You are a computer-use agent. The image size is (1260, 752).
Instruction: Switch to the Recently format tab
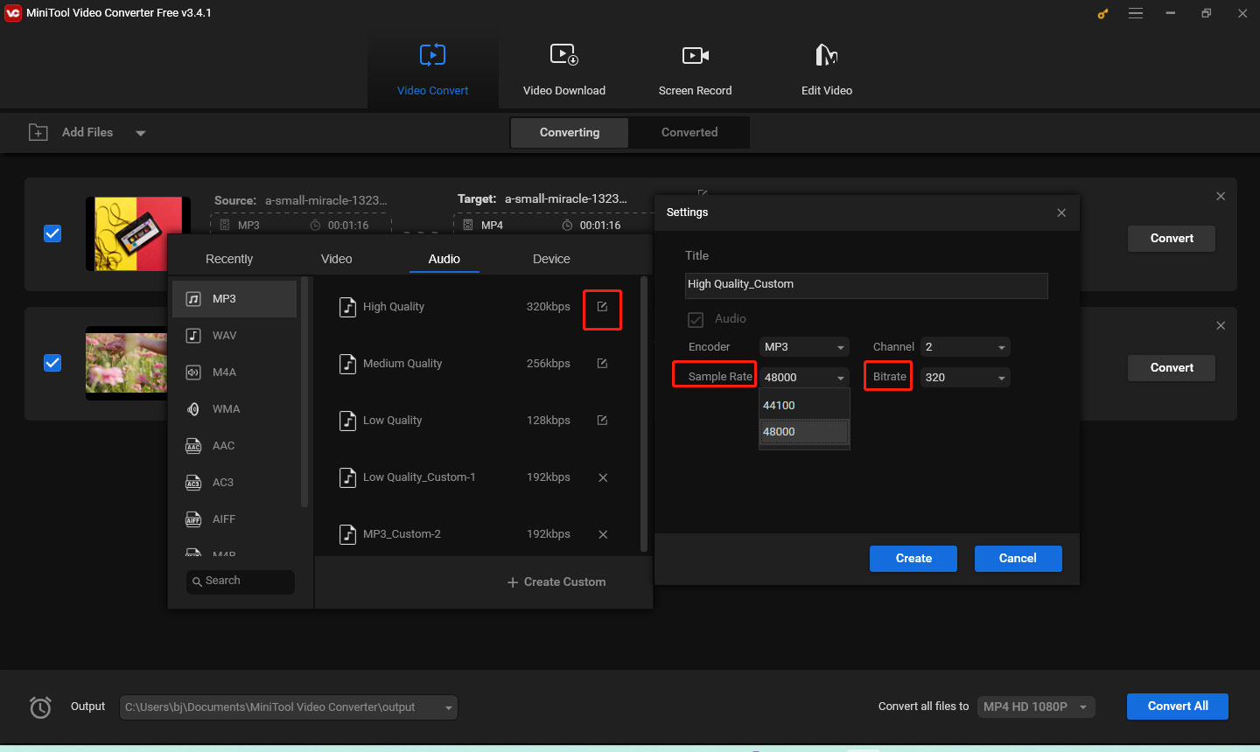click(229, 259)
